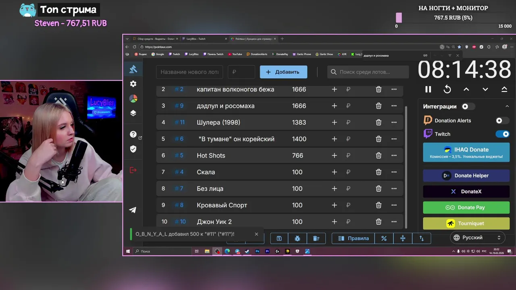Open the colored wheel page in sidebar

point(133,99)
